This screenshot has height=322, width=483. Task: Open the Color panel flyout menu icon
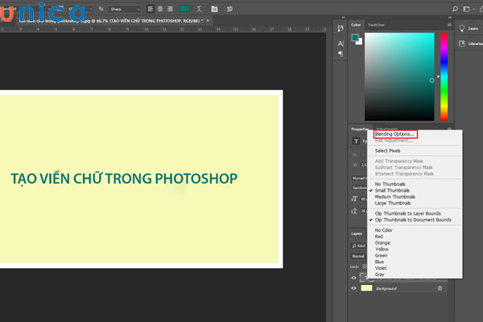[449, 25]
